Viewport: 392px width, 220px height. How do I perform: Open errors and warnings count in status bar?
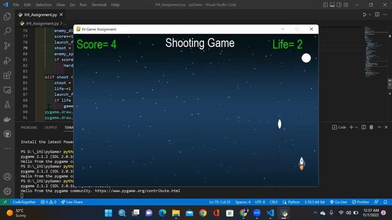pyautogui.click(x=48, y=202)
